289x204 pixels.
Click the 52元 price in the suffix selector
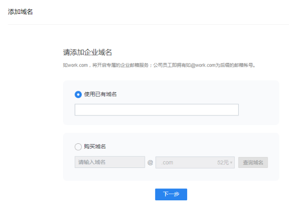click(x=222, y=162)
